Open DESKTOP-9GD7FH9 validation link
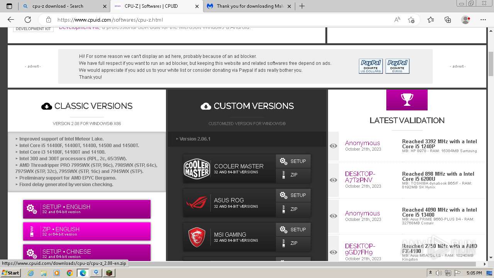The height and width of the screenshot is (278, 494). pyautogui.click(x=360, y=249)
